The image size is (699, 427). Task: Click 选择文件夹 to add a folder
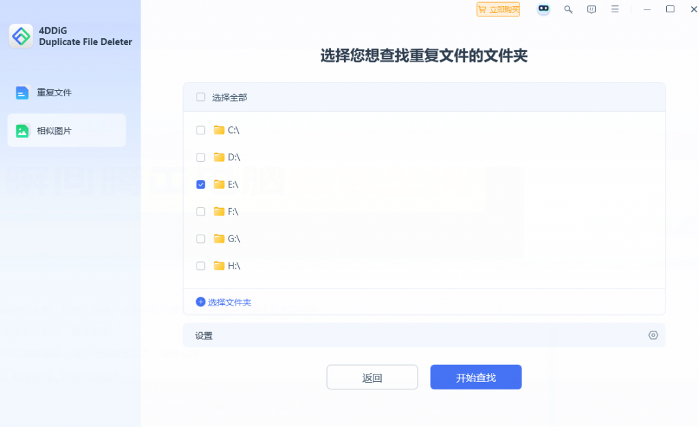224,302
